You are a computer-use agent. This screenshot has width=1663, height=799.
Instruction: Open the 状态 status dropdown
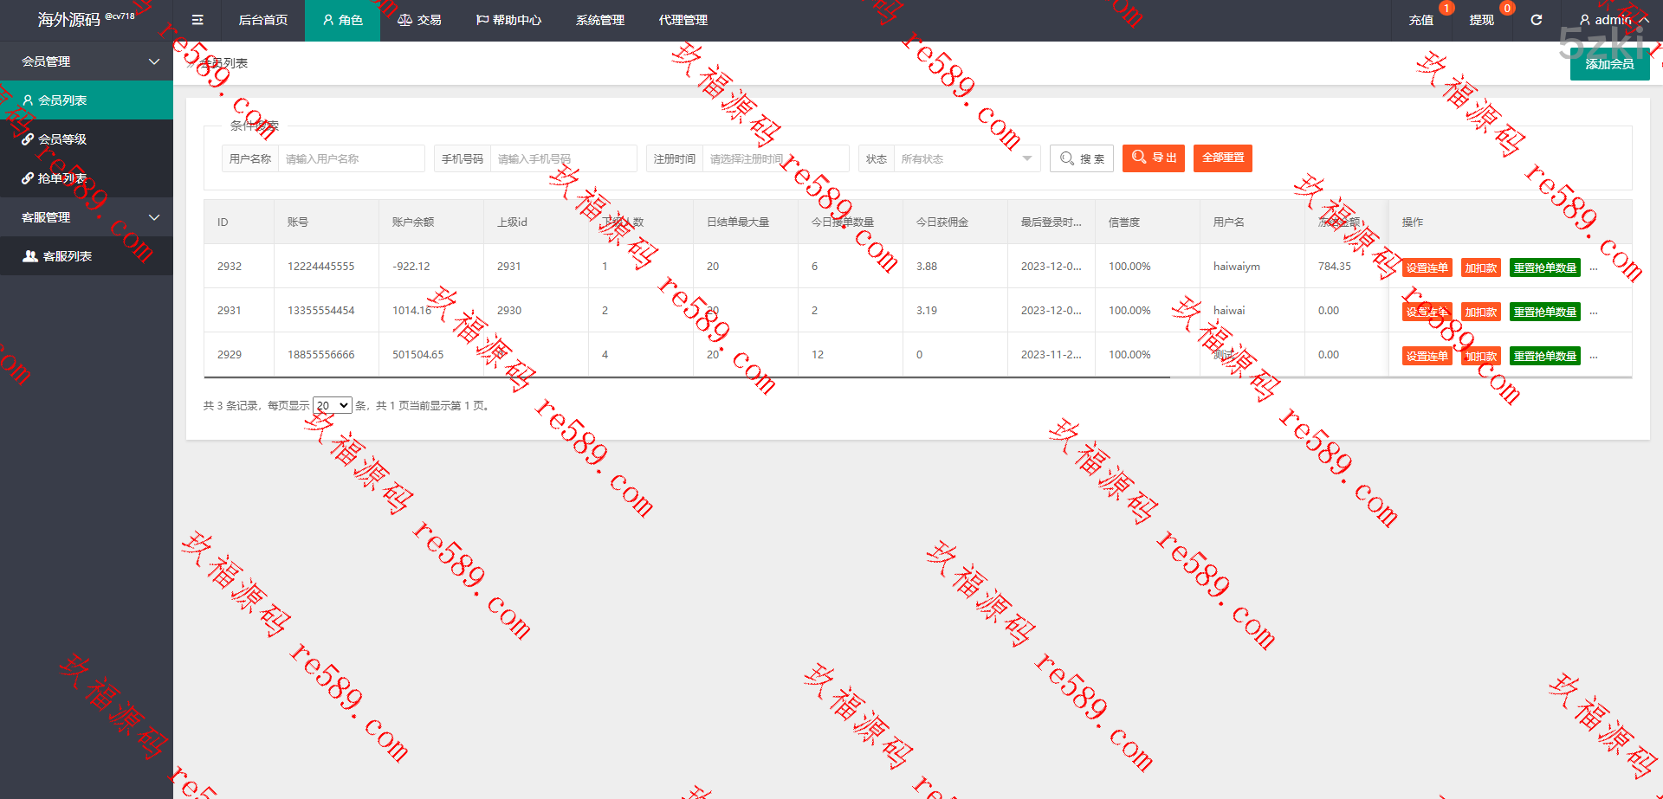pos(966,158)
